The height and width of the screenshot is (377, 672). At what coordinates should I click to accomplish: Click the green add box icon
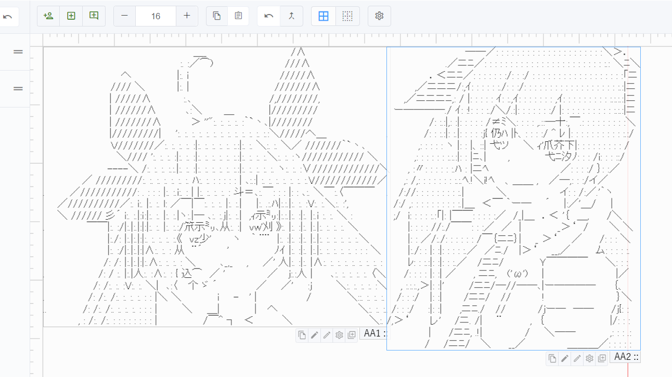coord(71,16)
